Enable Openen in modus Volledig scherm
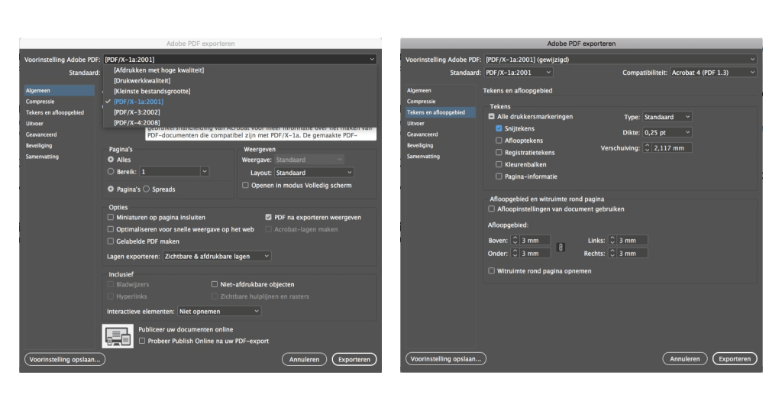Image resolution: width=782 pixels, height=411 pixels. [245, 185]
